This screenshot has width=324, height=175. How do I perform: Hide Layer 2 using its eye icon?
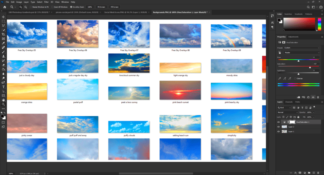pos(278,127)
